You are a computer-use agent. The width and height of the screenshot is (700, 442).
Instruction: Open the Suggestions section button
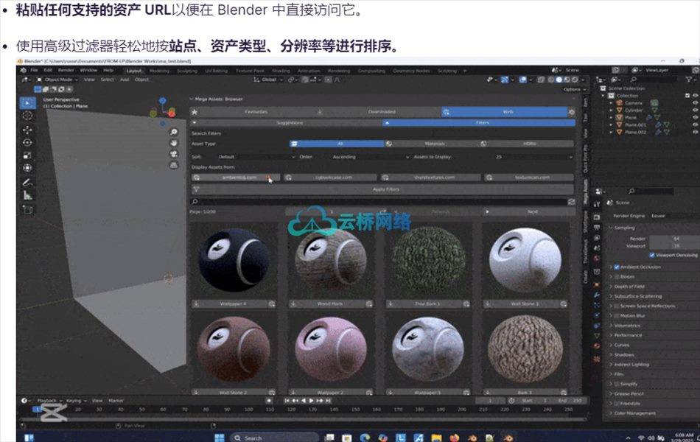tap(286, 123)
